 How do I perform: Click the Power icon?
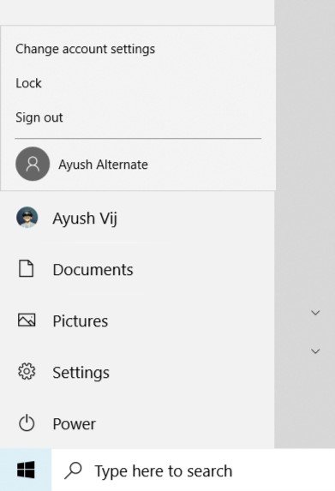click(27, 423)
